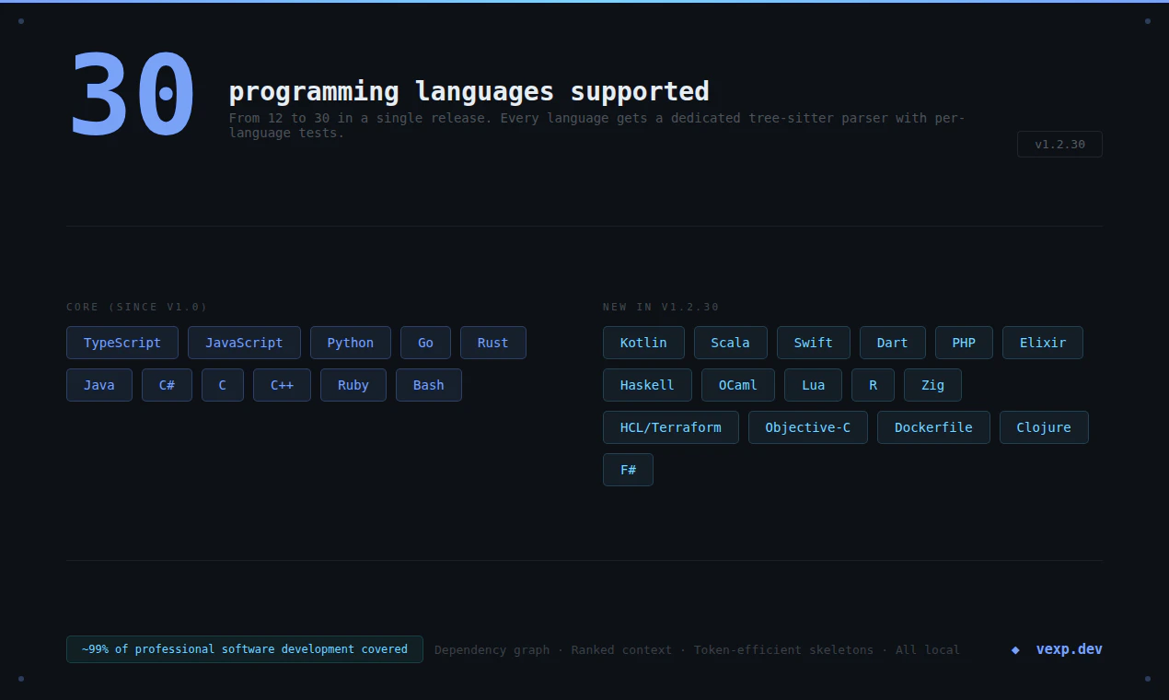Viewport: 1169px width, 700px height.
Task: Click the CORE (SINCE V1.0) label
Action: pos(137,307)
